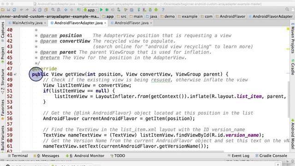Click the com breadcrumb
Image resolution: width=295 pixels, height=166 pixels.
coord(206,17)
